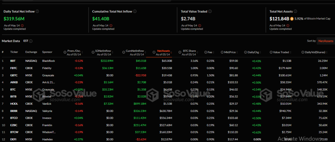This screenshot has height=142, width=335.
Task: Click red alert icon under $121.84B
Action: (x=288, y=26)
